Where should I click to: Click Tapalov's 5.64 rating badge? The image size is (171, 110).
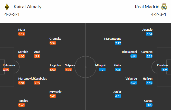(22, 105)
